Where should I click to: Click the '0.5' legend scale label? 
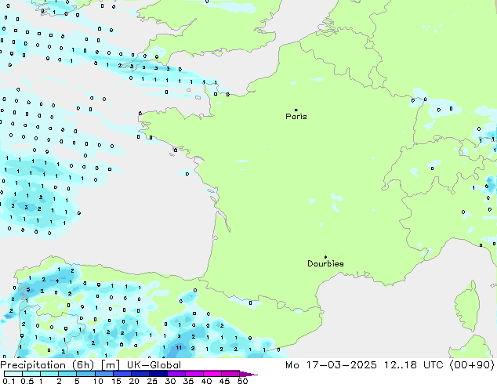coord(27,381)
